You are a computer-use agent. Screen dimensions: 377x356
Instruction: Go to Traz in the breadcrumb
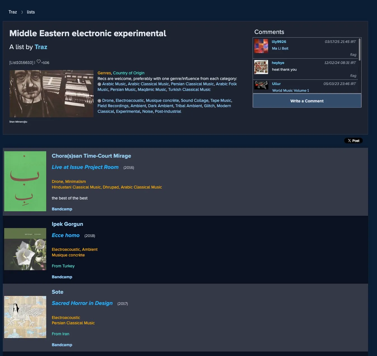click(13, 12)
